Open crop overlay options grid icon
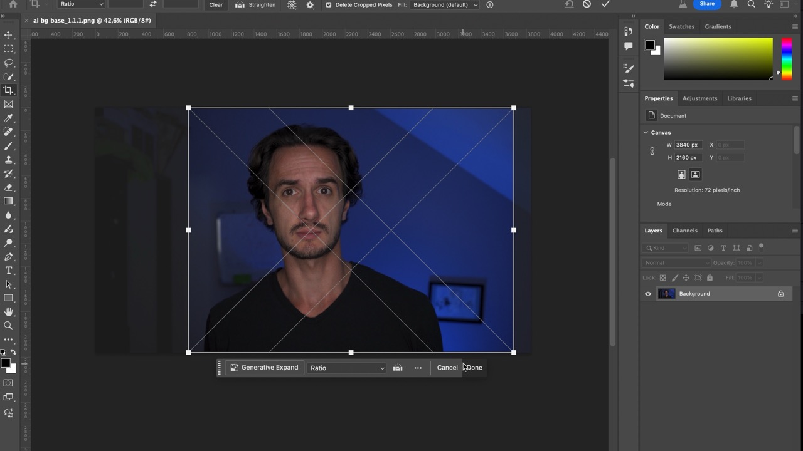The width and height of the screenshot is (803, 451). (292, 5)
